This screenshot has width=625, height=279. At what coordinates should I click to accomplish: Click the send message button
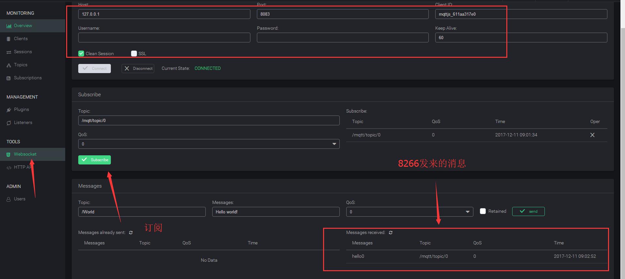528,211
